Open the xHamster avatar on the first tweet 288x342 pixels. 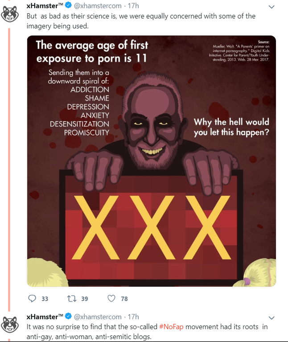10,13
